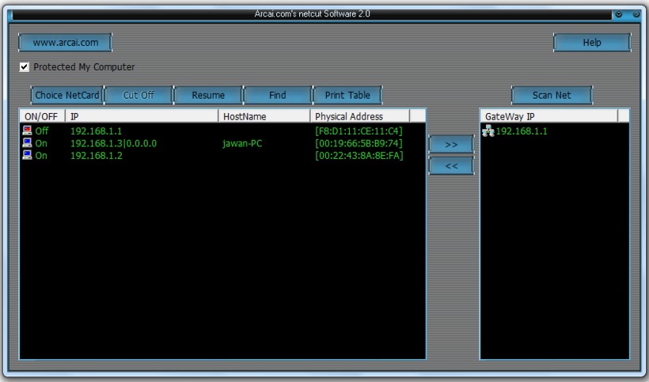The width and height of the screenshot is (649, 382).
Task: Click MAC address [00:19:66:5B:B9:74]
Action: coord(359,143)
